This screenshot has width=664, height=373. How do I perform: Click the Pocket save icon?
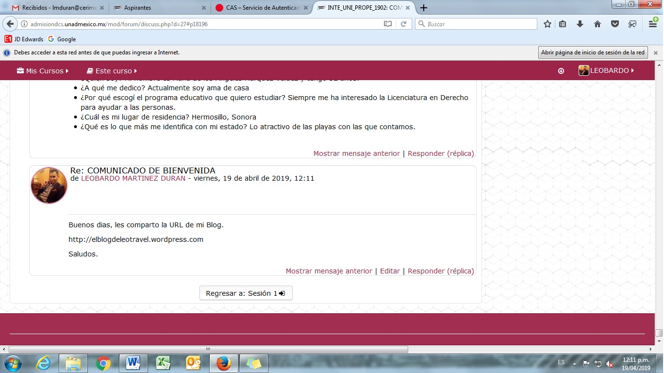tap(615, 24)
